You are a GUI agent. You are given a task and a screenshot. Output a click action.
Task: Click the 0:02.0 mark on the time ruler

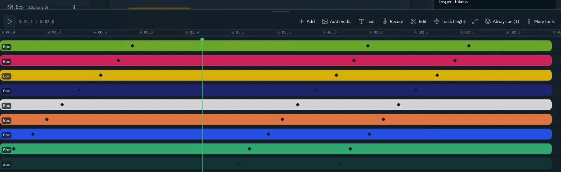[376, 32]
